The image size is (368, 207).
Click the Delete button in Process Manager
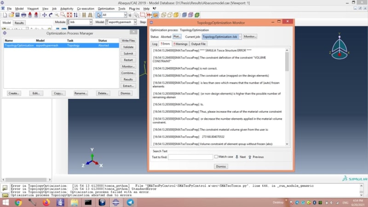tap(103, 93)
